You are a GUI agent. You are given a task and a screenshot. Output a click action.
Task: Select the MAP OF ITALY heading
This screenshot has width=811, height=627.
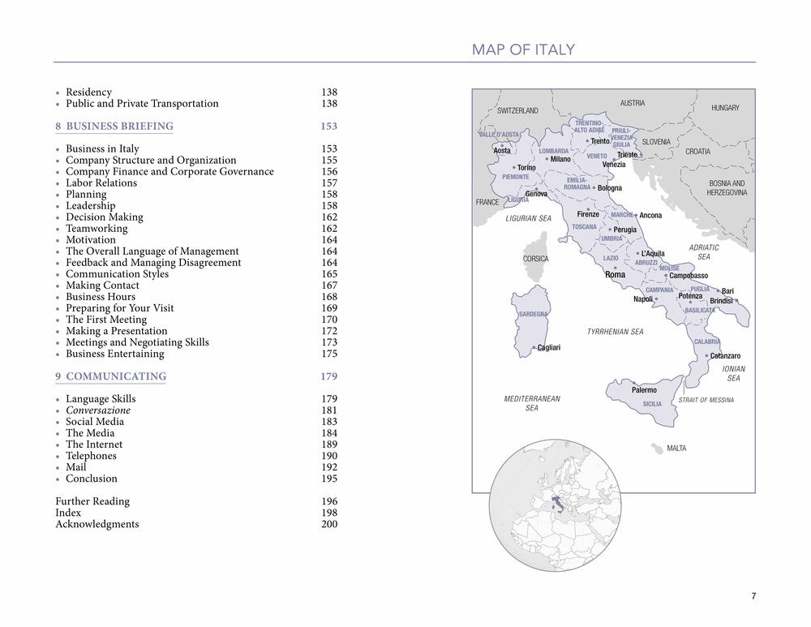point(521,49)
